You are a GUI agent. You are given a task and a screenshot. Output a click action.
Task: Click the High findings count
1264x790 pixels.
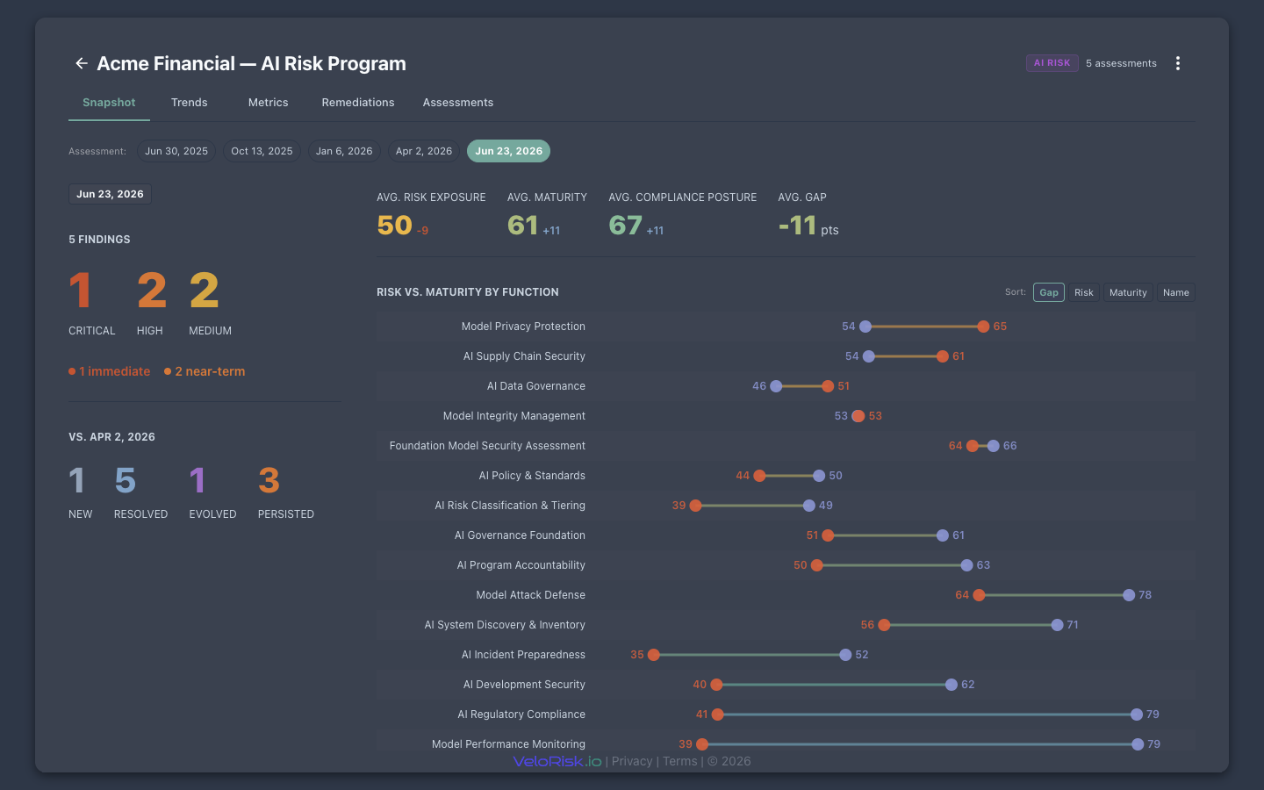point(152,291)
